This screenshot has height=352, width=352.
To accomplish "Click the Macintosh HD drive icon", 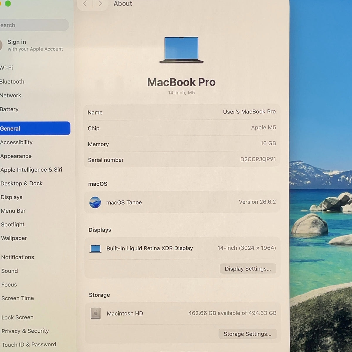I will [96, 314].
